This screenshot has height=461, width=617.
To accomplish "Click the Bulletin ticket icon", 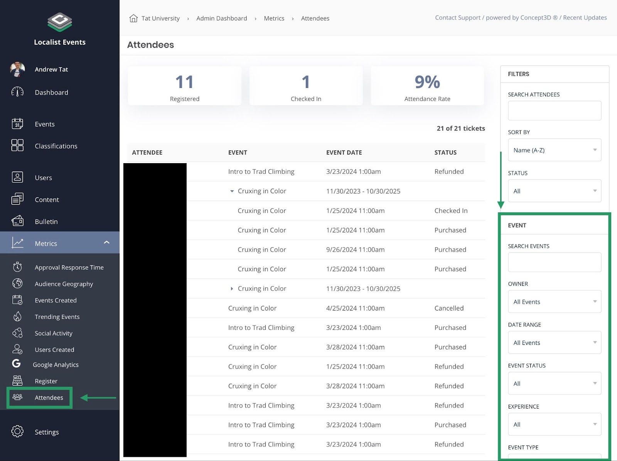I will click(17, 221).
